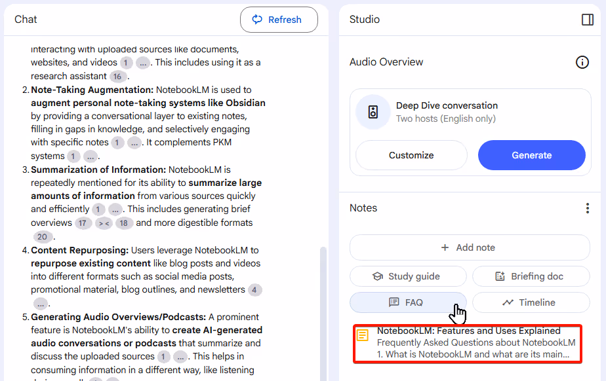This screenshot has height=381, width=606.
Task: Customize the audio overview
Action: point(411,155)
